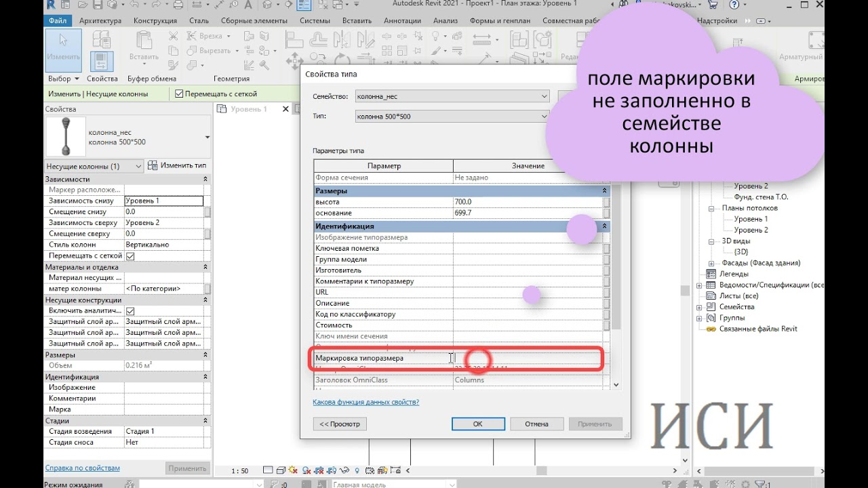Click the shopping cart icon in title bar
The width and height of the screenshot is (868, 488).
(x=713, y=4)
